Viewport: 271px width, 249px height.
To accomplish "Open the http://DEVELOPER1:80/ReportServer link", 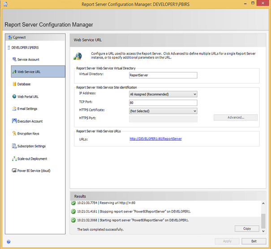I will pyautogui.click(x=155, y=139).
